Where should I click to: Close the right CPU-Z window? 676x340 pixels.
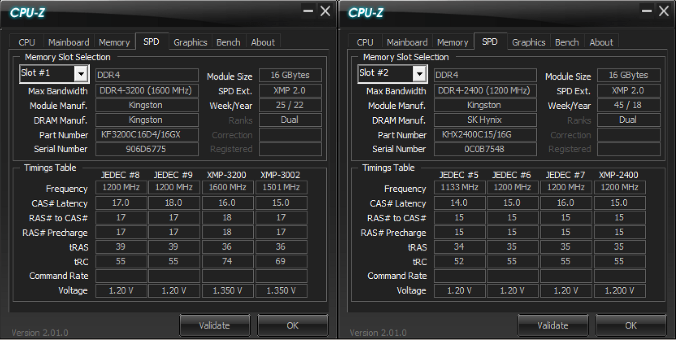[664, 11]
